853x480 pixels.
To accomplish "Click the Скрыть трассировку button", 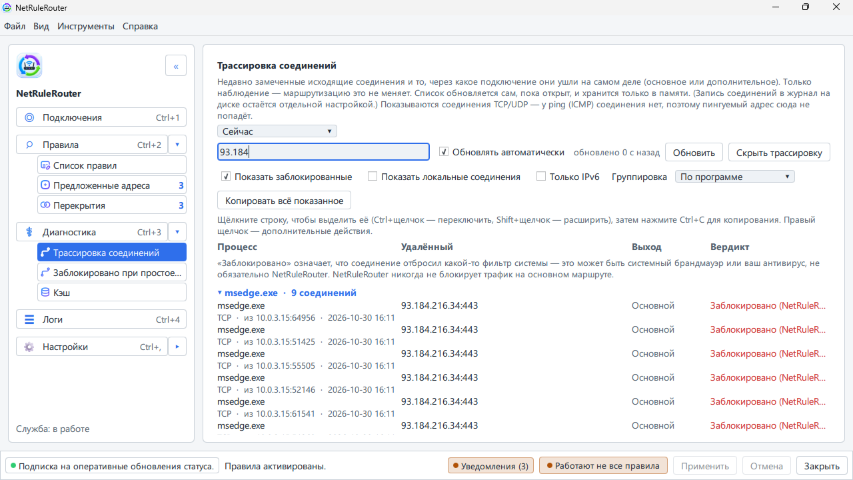I will pos(779,153).
